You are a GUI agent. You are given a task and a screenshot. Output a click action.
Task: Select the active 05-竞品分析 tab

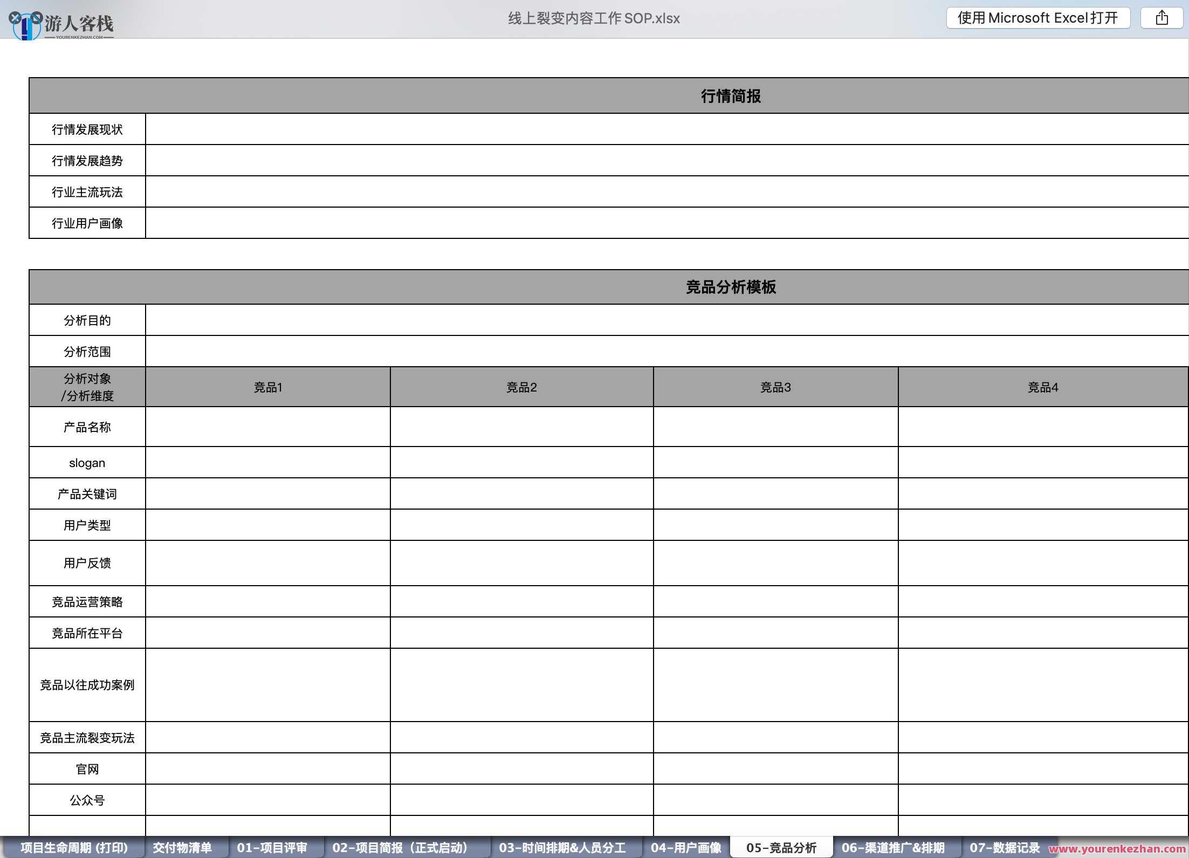tap(781, 847)
